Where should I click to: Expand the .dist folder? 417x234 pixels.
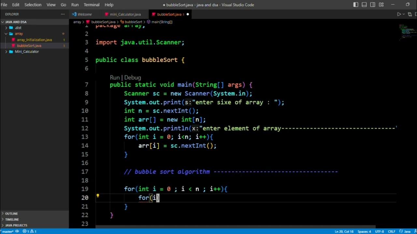point(6,28)
